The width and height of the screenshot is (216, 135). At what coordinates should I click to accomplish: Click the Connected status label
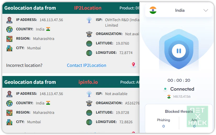tap(182, 89)
